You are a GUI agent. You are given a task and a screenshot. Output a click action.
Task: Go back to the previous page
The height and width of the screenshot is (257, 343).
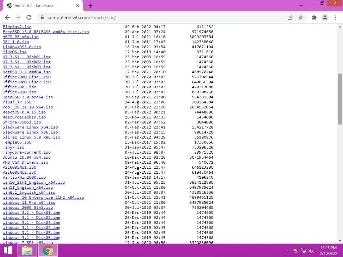[7, 17]
